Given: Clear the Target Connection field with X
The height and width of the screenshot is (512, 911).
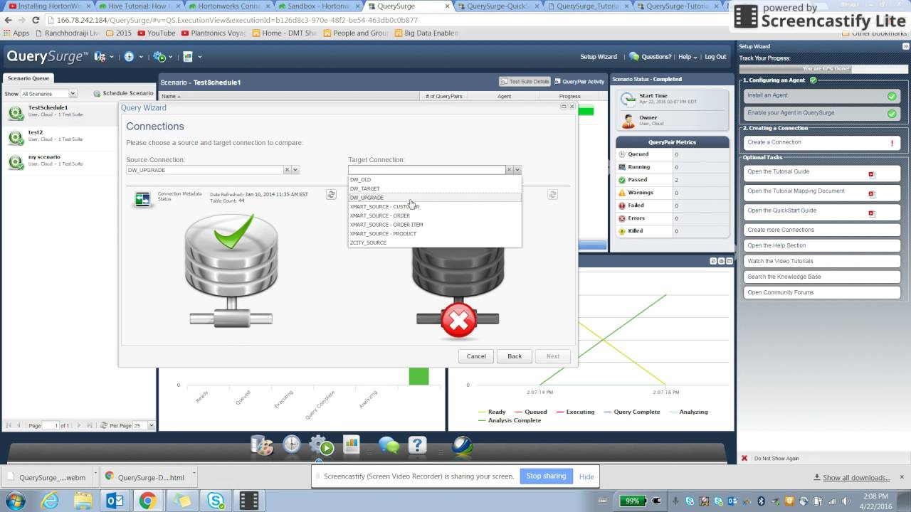Looking at the screenshot, I should pos(509,170).
